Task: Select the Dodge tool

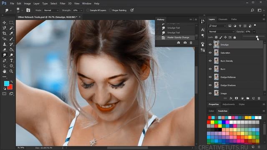Action: (x=11, y=55)
